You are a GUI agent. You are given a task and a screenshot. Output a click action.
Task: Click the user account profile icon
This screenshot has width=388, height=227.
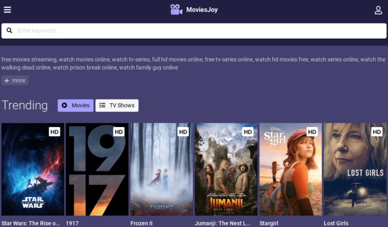[x=378, y=10]
